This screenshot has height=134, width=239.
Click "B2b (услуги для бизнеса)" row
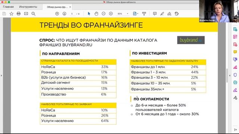point(78,77)
